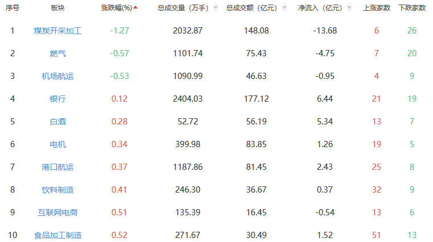Click the 序号 column header
The width and height of the screenshot is (433, 242).
(12, 8)
